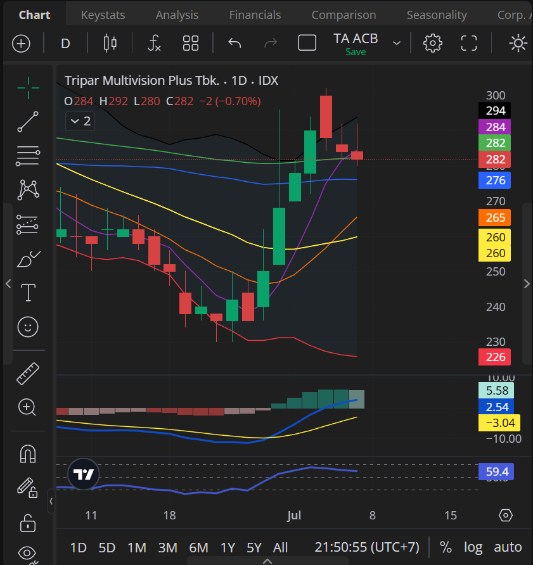The height and width of the screenshot is (565, 533).
Task: Open the indicator templates grid icon
Action: tap(190, 44)
